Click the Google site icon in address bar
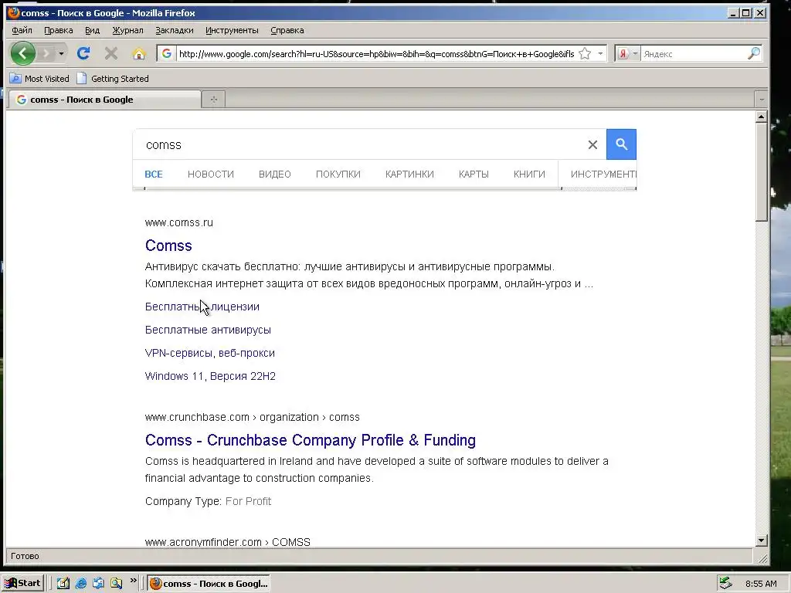Screen dimensions: 791x593 coord(167,53)
